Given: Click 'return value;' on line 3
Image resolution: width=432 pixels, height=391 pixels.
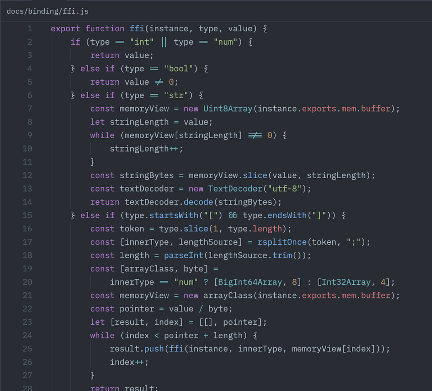Looking at the screenshot, I should [122, 55].
